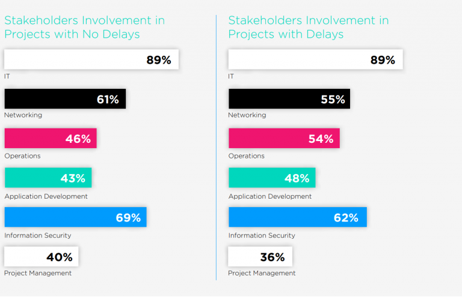Click the Project Management label below 40% bar

click(38, 274)
